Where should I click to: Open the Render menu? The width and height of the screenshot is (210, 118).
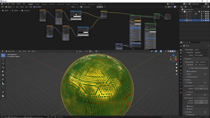[x=13, y=4]
